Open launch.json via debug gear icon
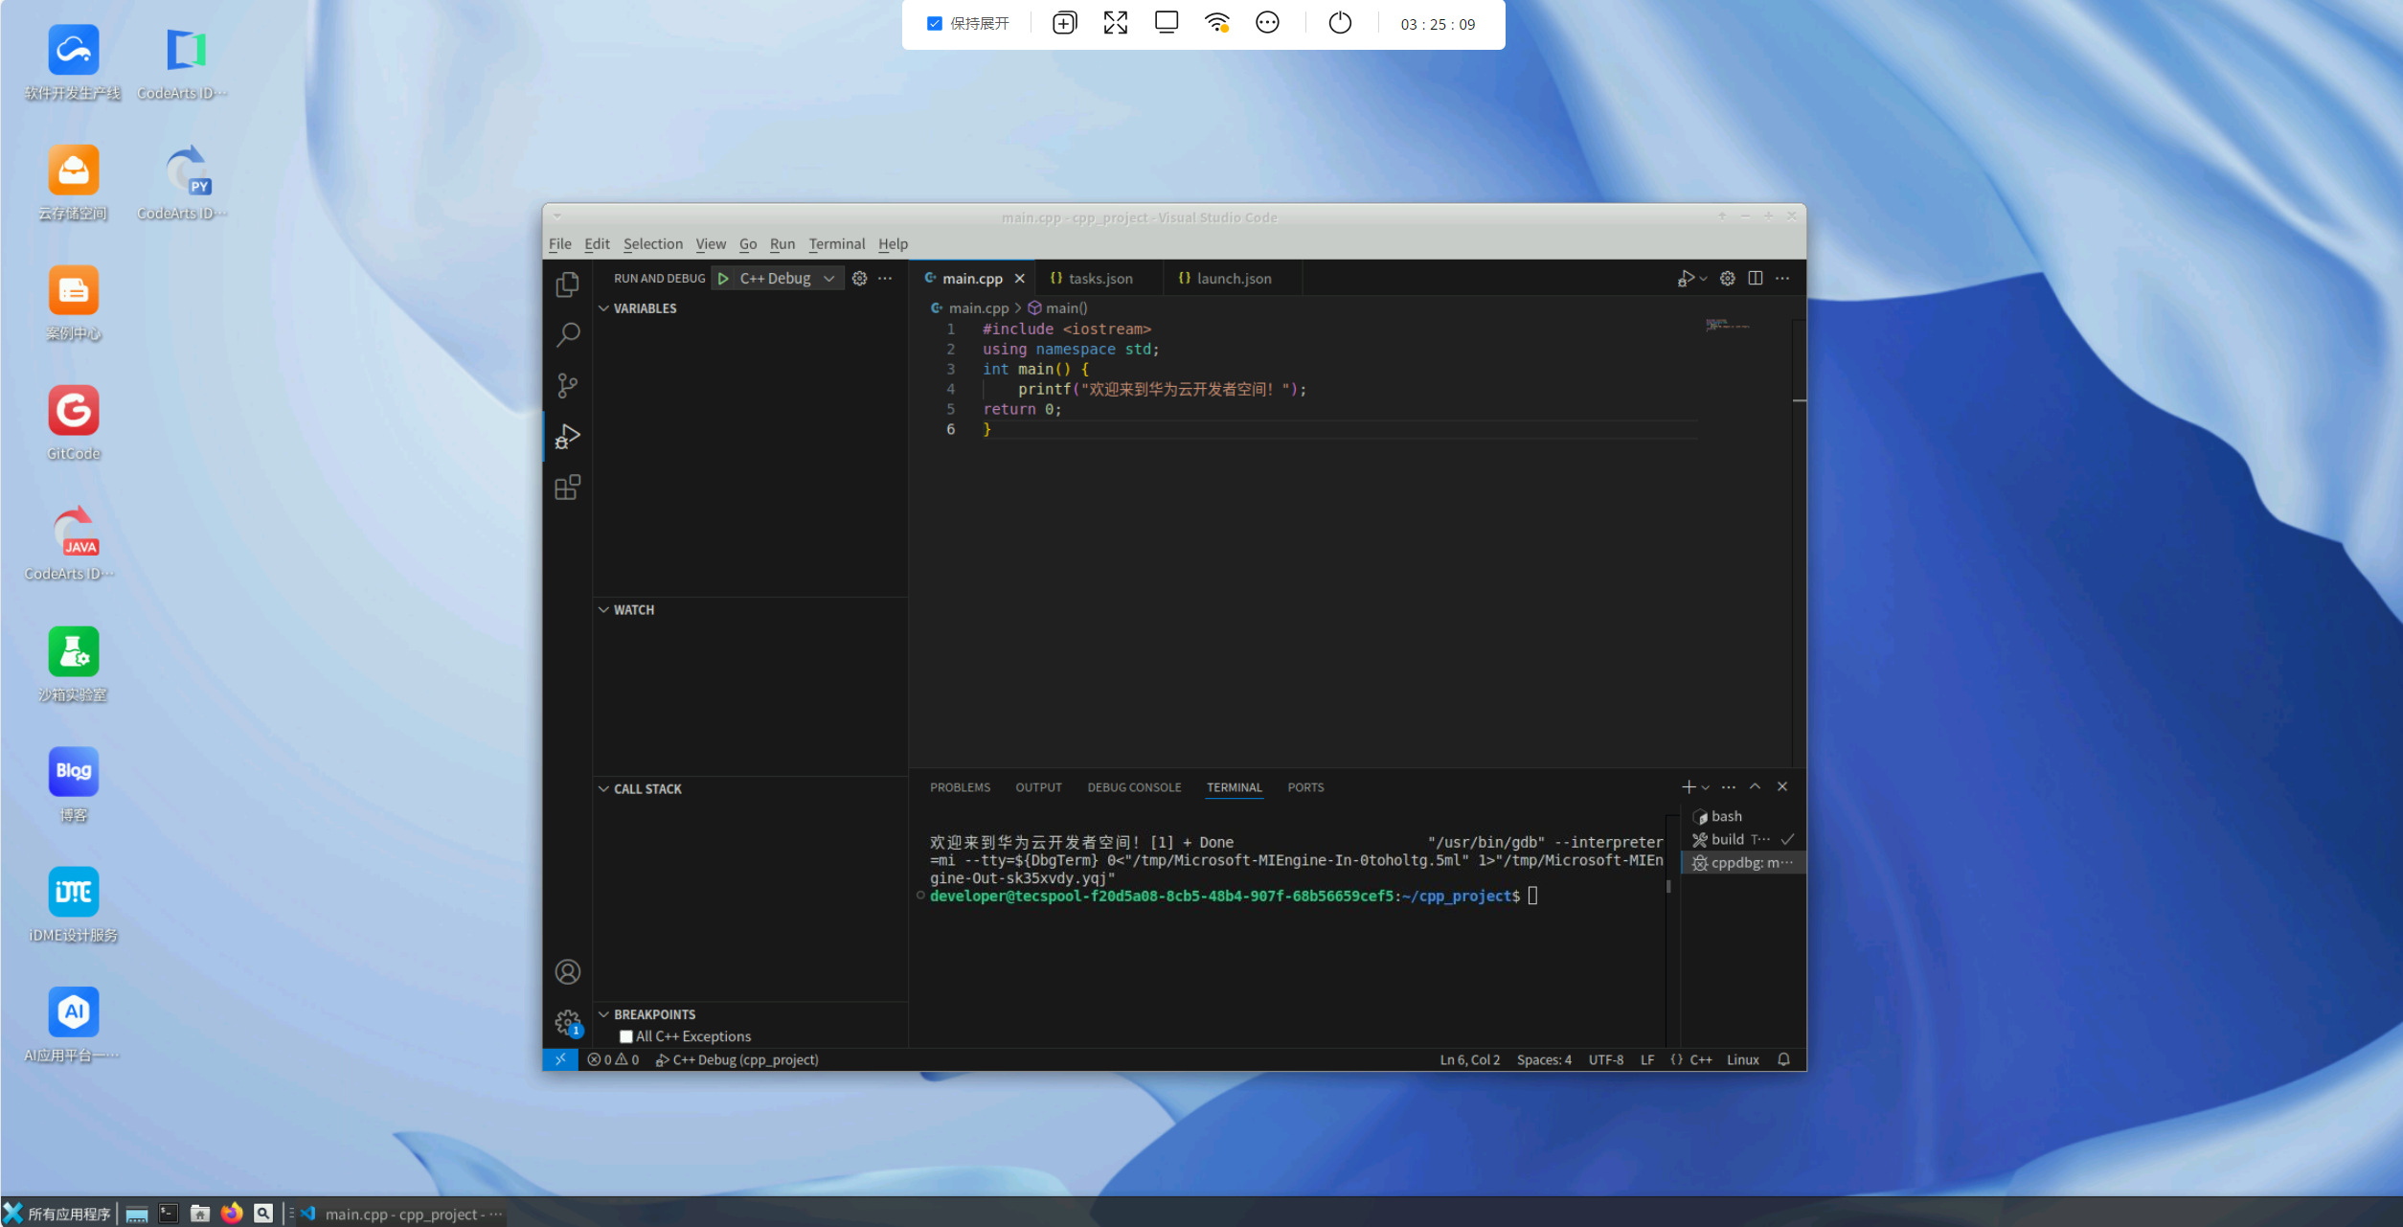Image resolution: width=2403 pixels, height=1227 pixels. click(x=859, y=279)
